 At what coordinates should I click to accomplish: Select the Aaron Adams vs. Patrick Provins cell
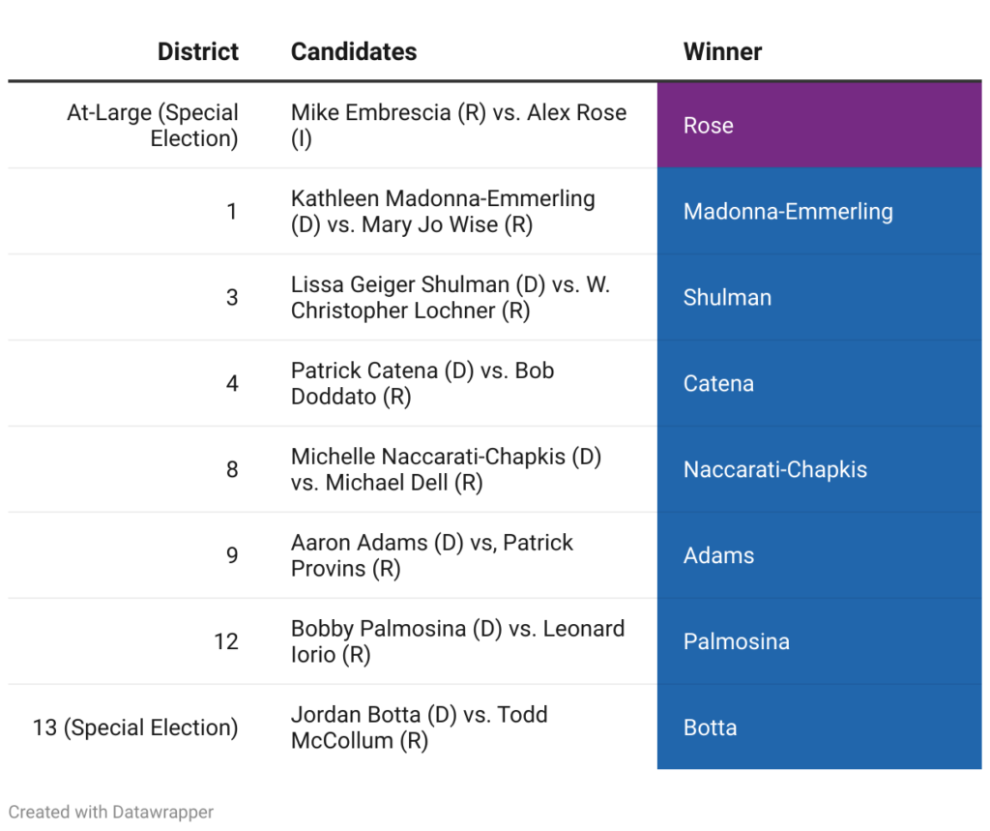point(432,556)
